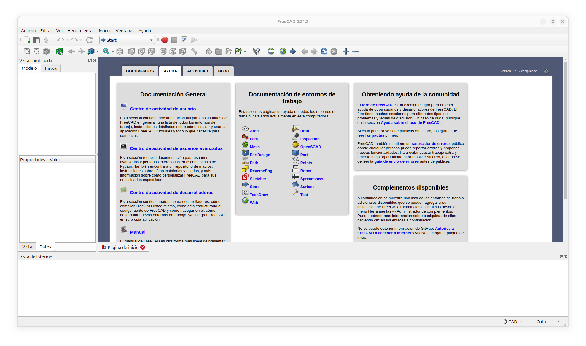Screen dimensions: 586x346
Task: Switch to the ACTIVIDAD tab
Action: 198,71
